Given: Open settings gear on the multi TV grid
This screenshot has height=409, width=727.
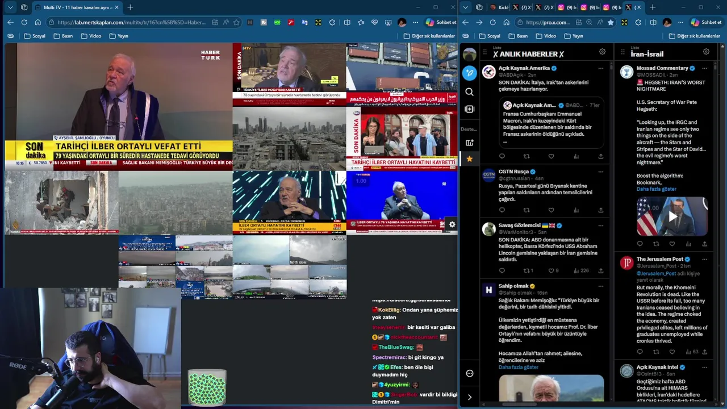Looking at the screenshot, I should pos(452,225).
